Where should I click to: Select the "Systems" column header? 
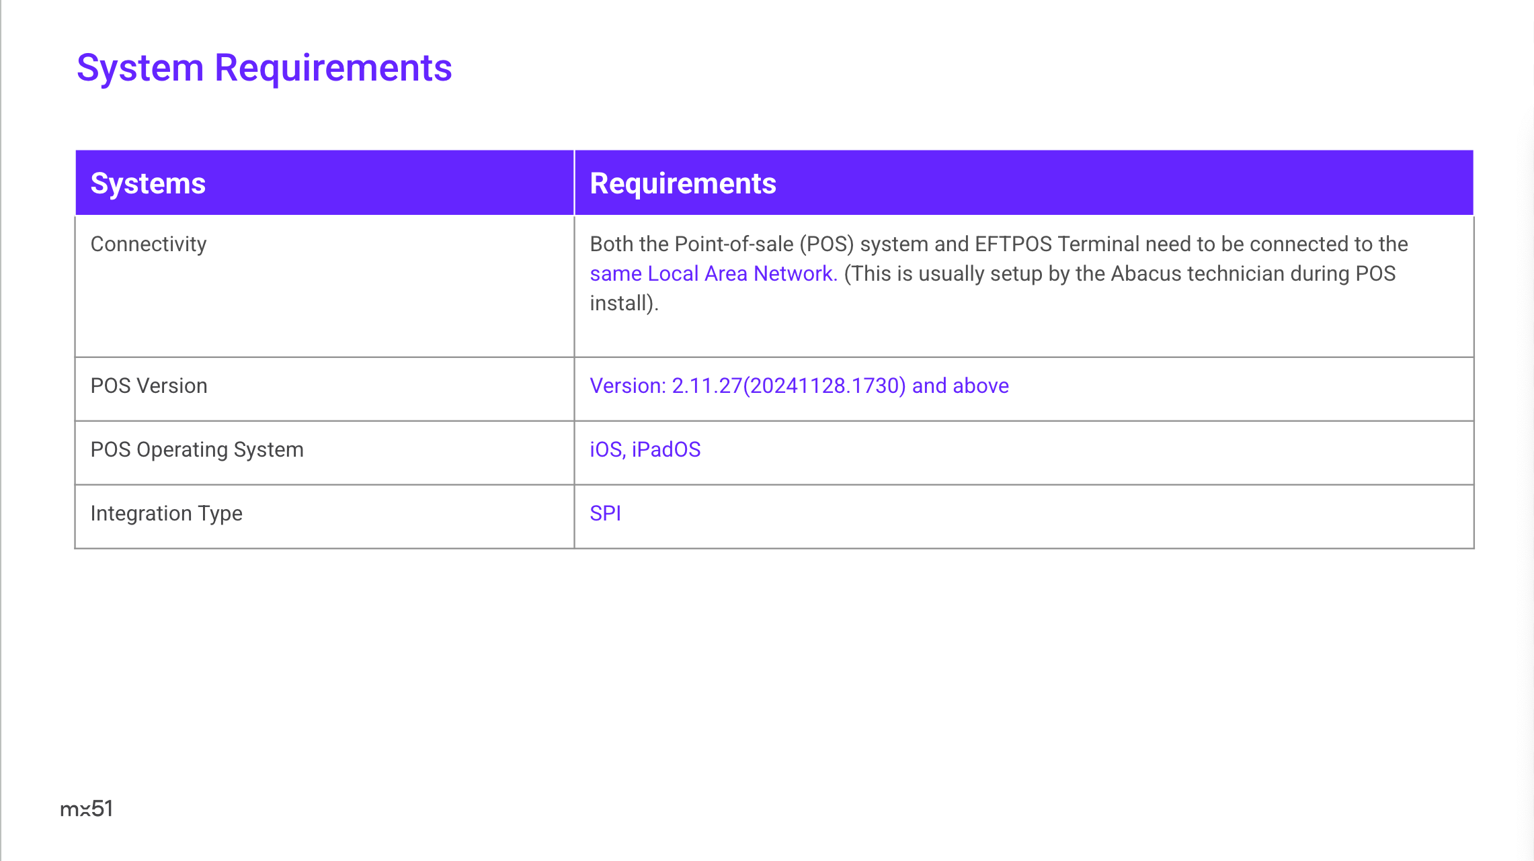pos(148,183)
